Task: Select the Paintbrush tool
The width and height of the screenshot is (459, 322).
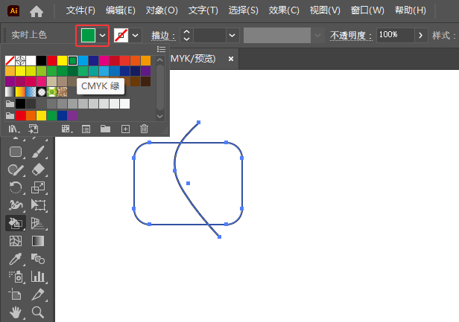Action: pyautogui.click(x=38, y=152)
